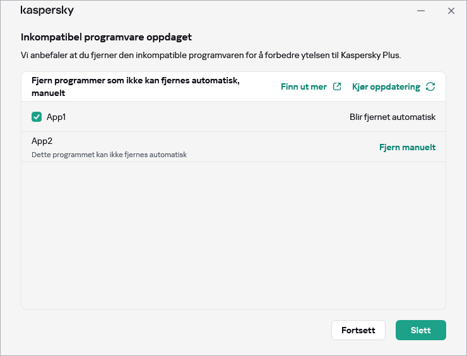
Task: Click the App1 label text
Action: point(56,117)
